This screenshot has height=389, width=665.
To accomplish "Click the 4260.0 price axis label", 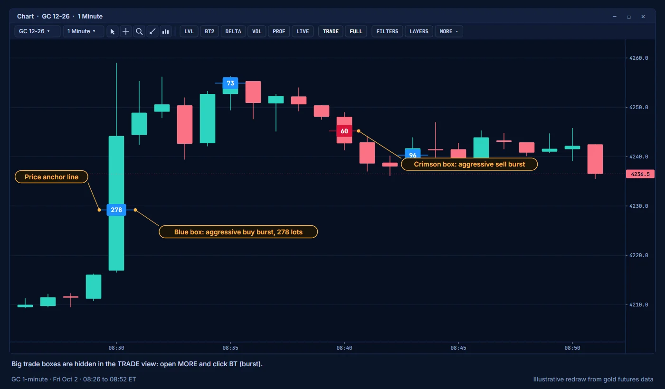I will coord(638,58).
